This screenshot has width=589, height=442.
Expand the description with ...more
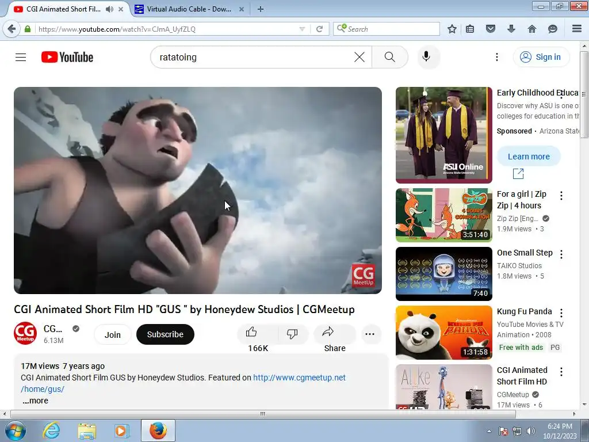coord(35,401)
